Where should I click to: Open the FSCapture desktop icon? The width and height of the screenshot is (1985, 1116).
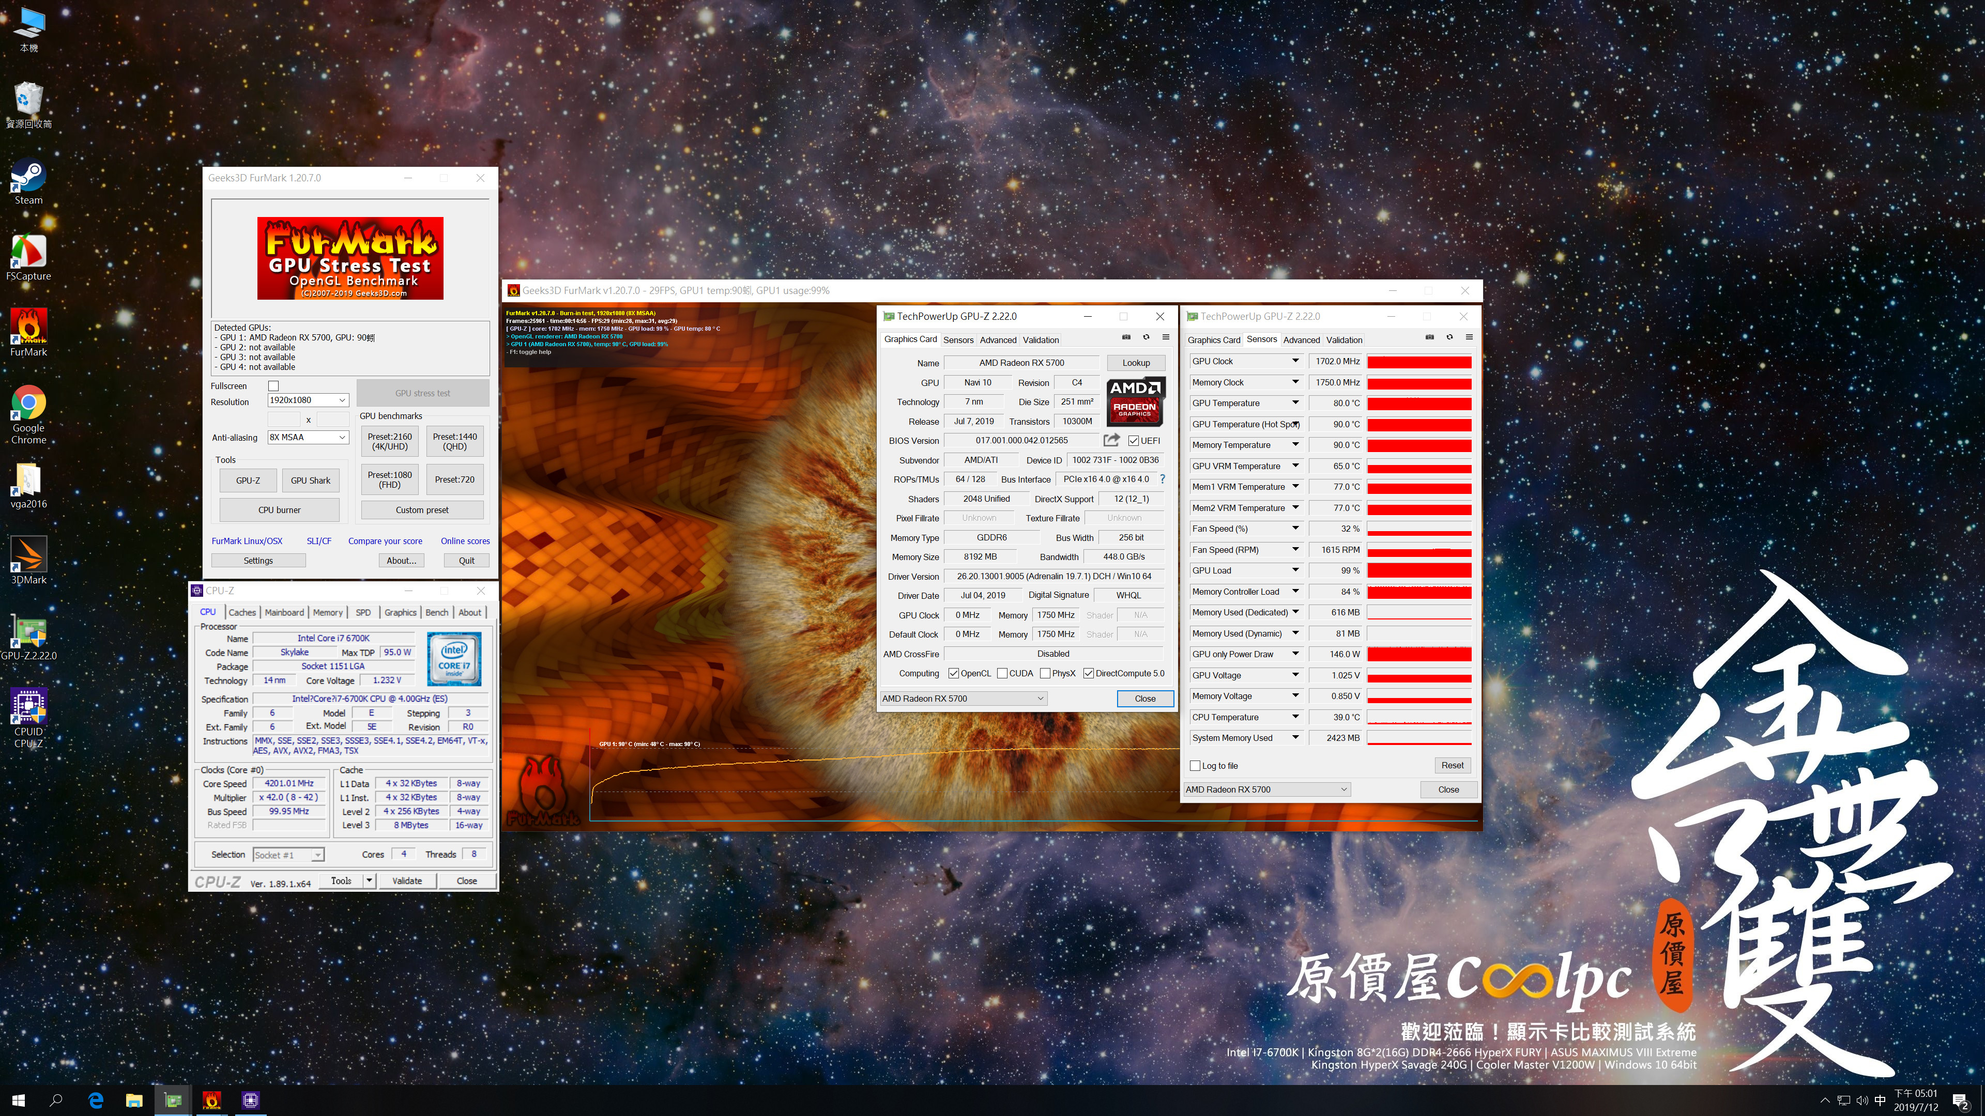[x=28, y=258]
